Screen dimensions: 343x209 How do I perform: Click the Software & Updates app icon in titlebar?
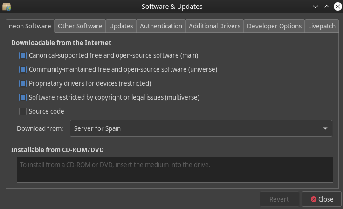pos(7,7)
